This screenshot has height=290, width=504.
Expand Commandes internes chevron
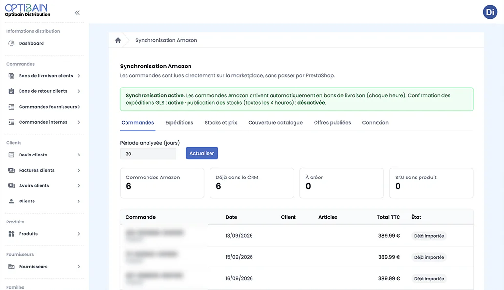(x=79, y=122)
